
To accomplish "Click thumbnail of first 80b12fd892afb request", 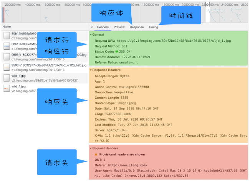I will click(7, 36).
